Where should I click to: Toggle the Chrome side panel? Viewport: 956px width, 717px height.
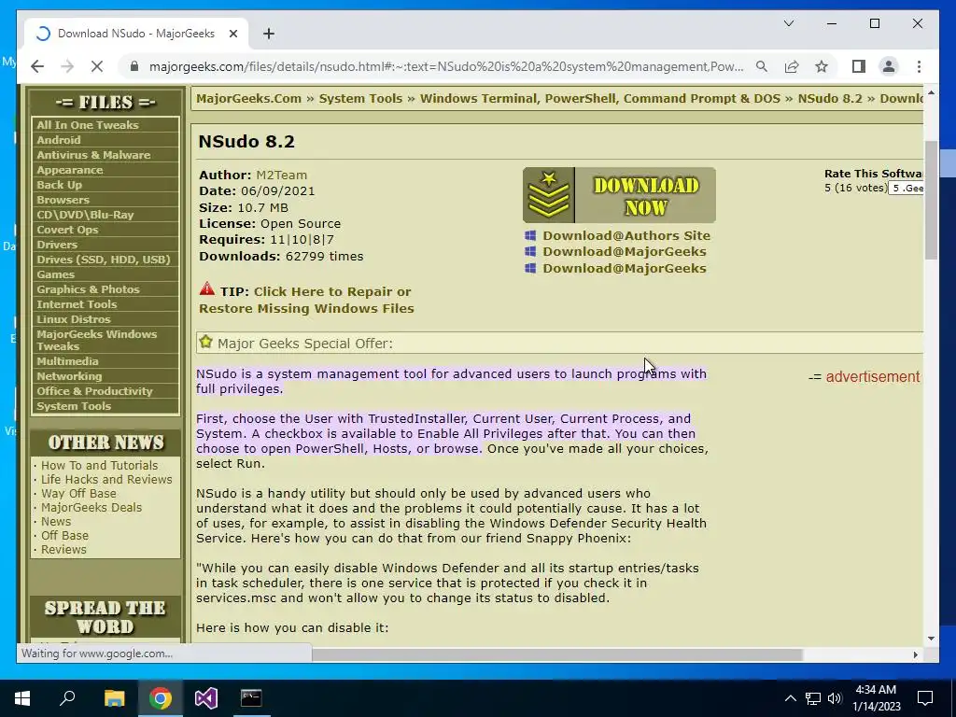click(859, 66)
